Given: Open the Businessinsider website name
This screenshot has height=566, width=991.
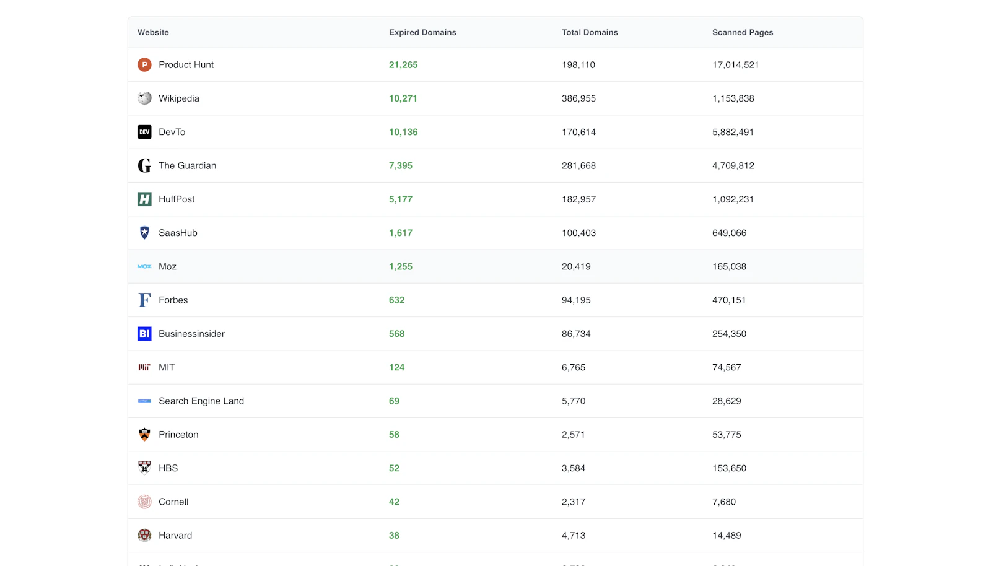Looking at the screenshot, I should point(191,334).
